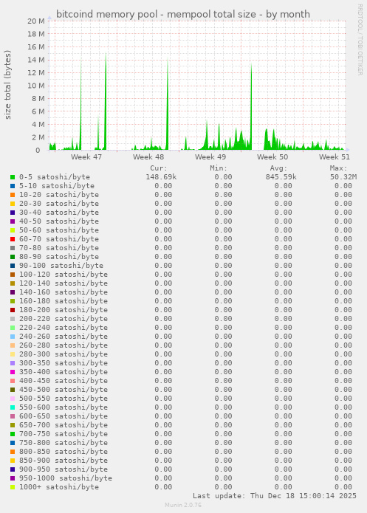This screenshot has height=513, width=367.
Task: Select the '160-180 satoshi/byte' legend label
Action: (x=64, y=301)
